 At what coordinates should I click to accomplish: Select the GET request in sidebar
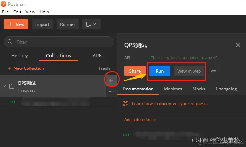click(x=58, y=102)
